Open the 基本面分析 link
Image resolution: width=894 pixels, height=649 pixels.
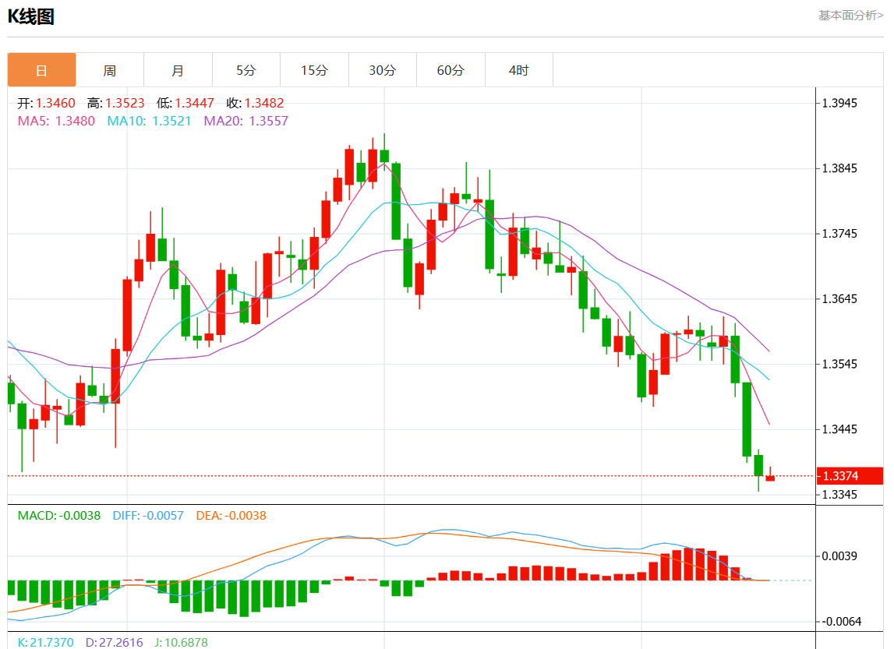click(x=850, y=15)
